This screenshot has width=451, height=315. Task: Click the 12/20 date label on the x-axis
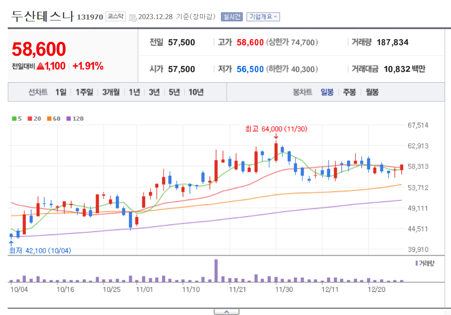(x=376, y=290)
